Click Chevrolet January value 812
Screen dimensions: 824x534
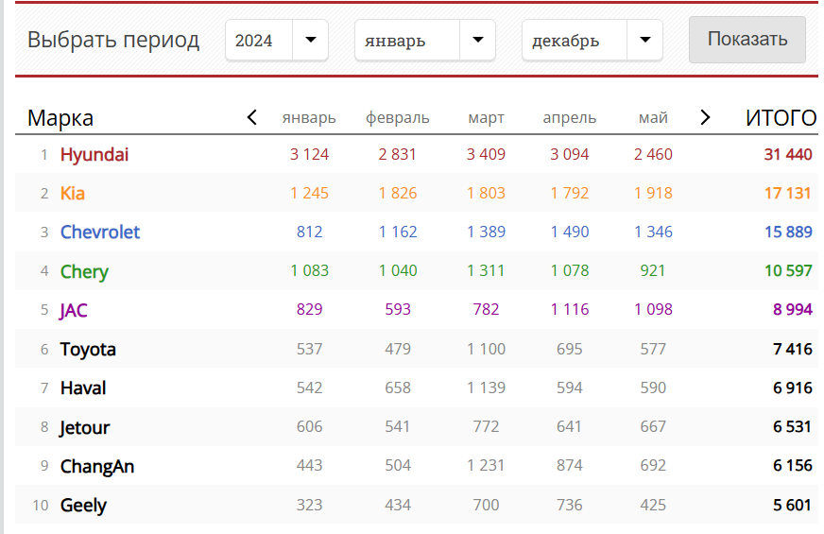coord(309,232)
